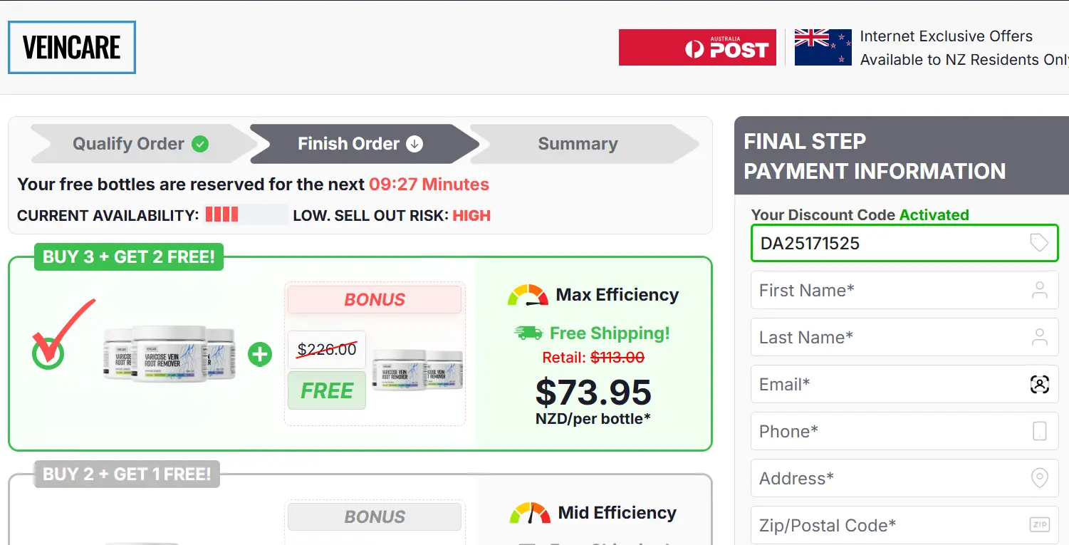Click the VEINCARE logo
The width and height of the screenshot is (1069, 545).
[71, 48]
